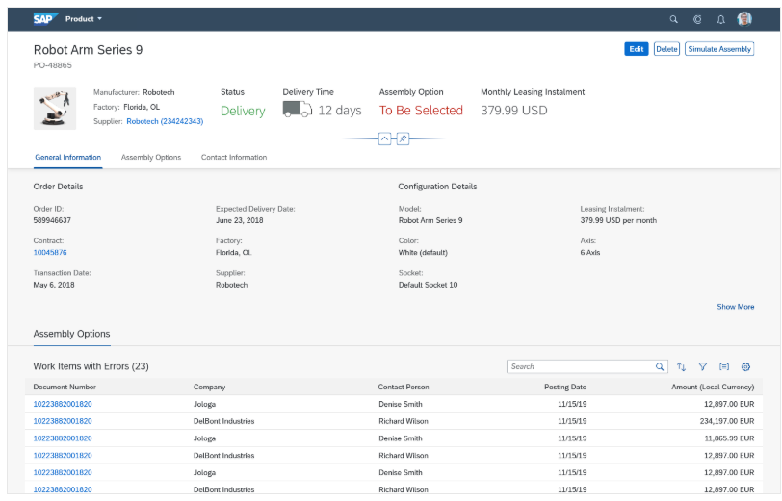The height and width of the screenshot is (501, 782).
Task: Click Posting Date column header
Action: tap(565, 387)
